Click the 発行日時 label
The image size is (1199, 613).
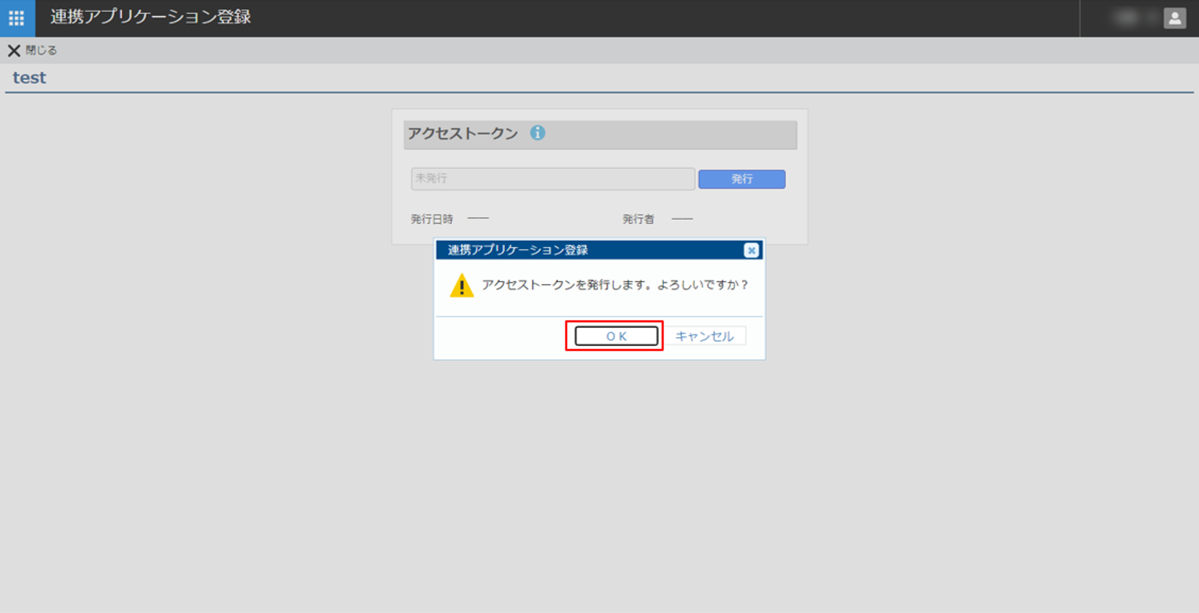pyautogui.click(x=432, y=219)
